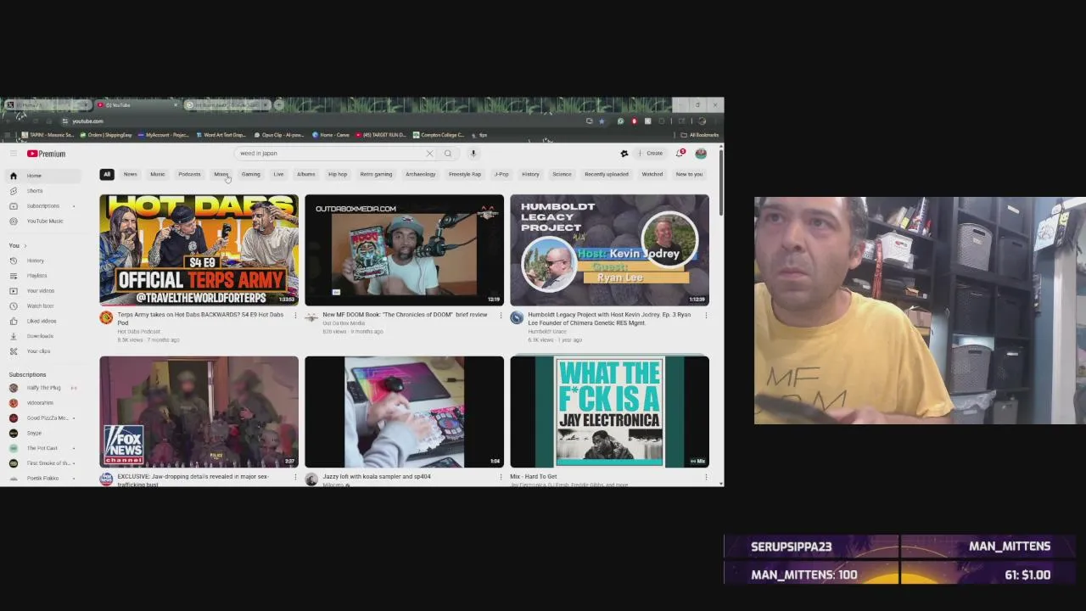Open options for the Terps Army video
1086x611 pixels.
click(x=295, y=316)
